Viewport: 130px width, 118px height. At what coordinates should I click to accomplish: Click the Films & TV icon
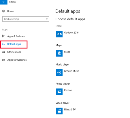[x=59, y=111]
